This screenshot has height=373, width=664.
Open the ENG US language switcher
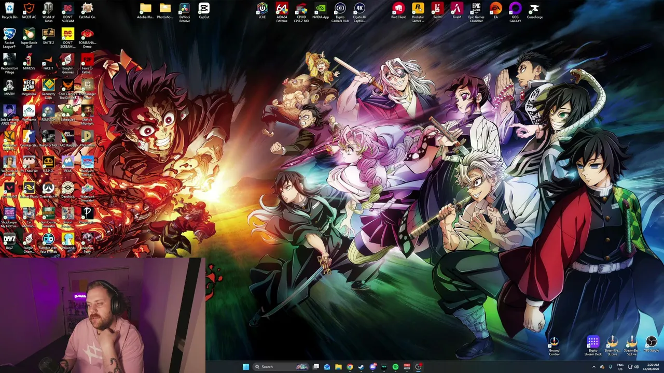620,367
